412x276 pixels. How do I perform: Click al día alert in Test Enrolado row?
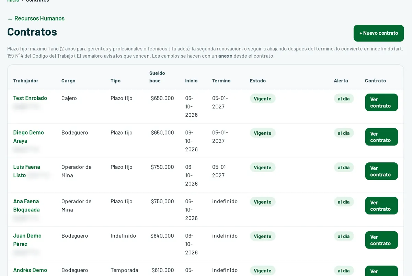[344, 99]
